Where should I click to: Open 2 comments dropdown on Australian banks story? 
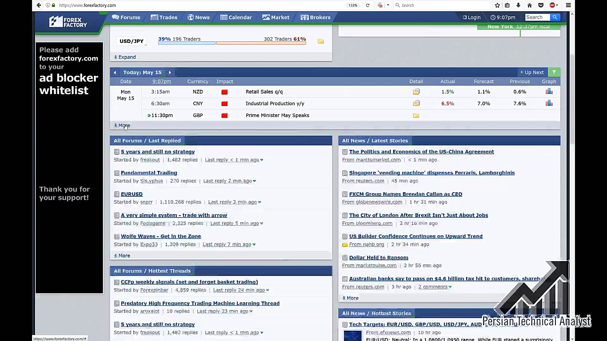pyautogui.click(x=450, y=287)
